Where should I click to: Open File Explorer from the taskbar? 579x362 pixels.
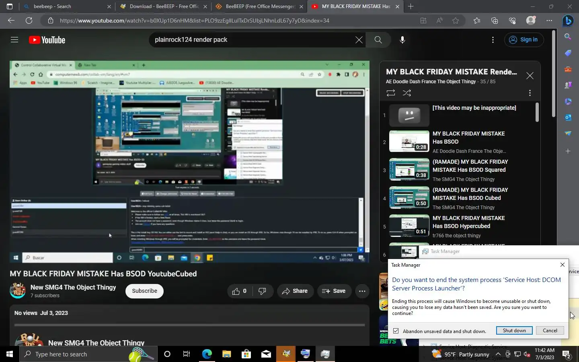(x=226, y=354)
